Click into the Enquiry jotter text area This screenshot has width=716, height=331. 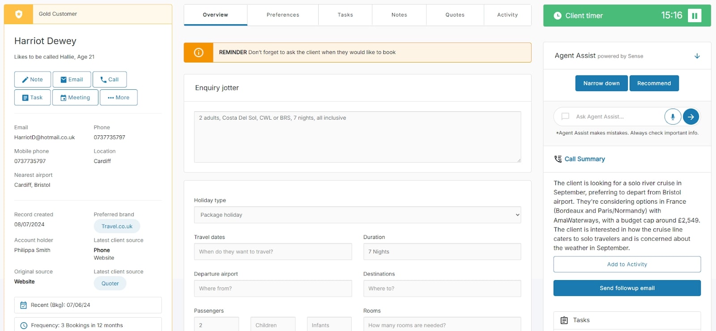point(357,137)
